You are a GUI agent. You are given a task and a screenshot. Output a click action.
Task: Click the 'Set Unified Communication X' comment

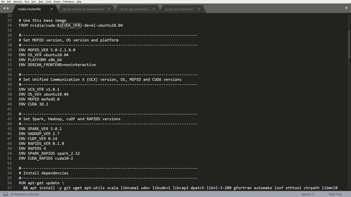[x=100, y=79]
